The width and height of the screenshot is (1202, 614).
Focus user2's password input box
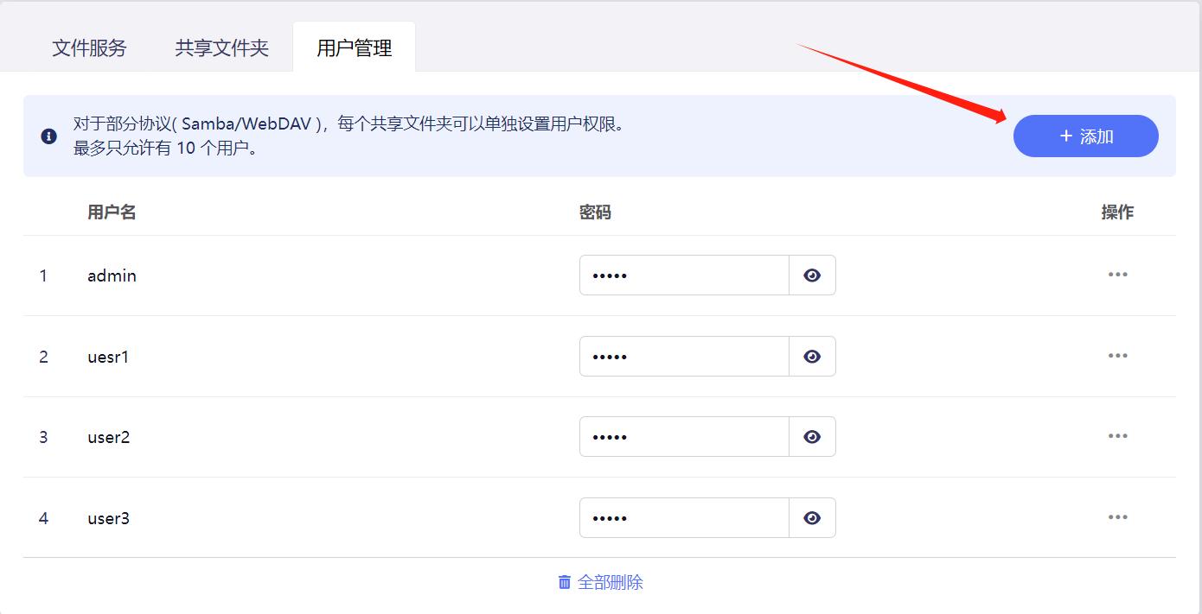683,436
